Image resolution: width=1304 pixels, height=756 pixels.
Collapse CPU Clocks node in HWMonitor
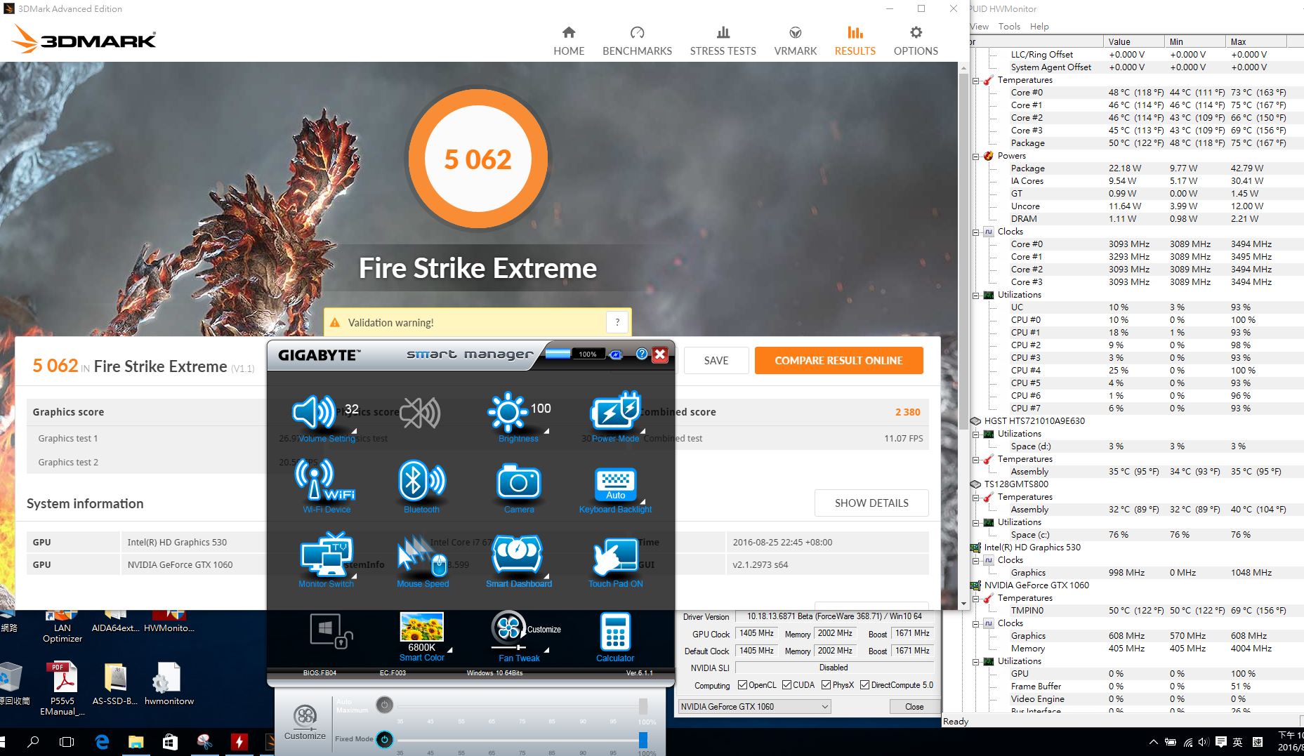click(x=976, y=232)
